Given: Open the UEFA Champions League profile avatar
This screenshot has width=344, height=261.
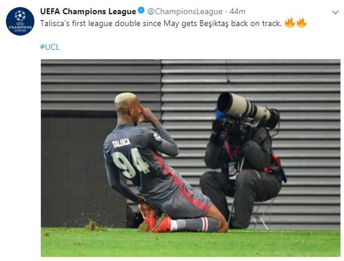Looking at the screenshot, I should coord(20,21).
